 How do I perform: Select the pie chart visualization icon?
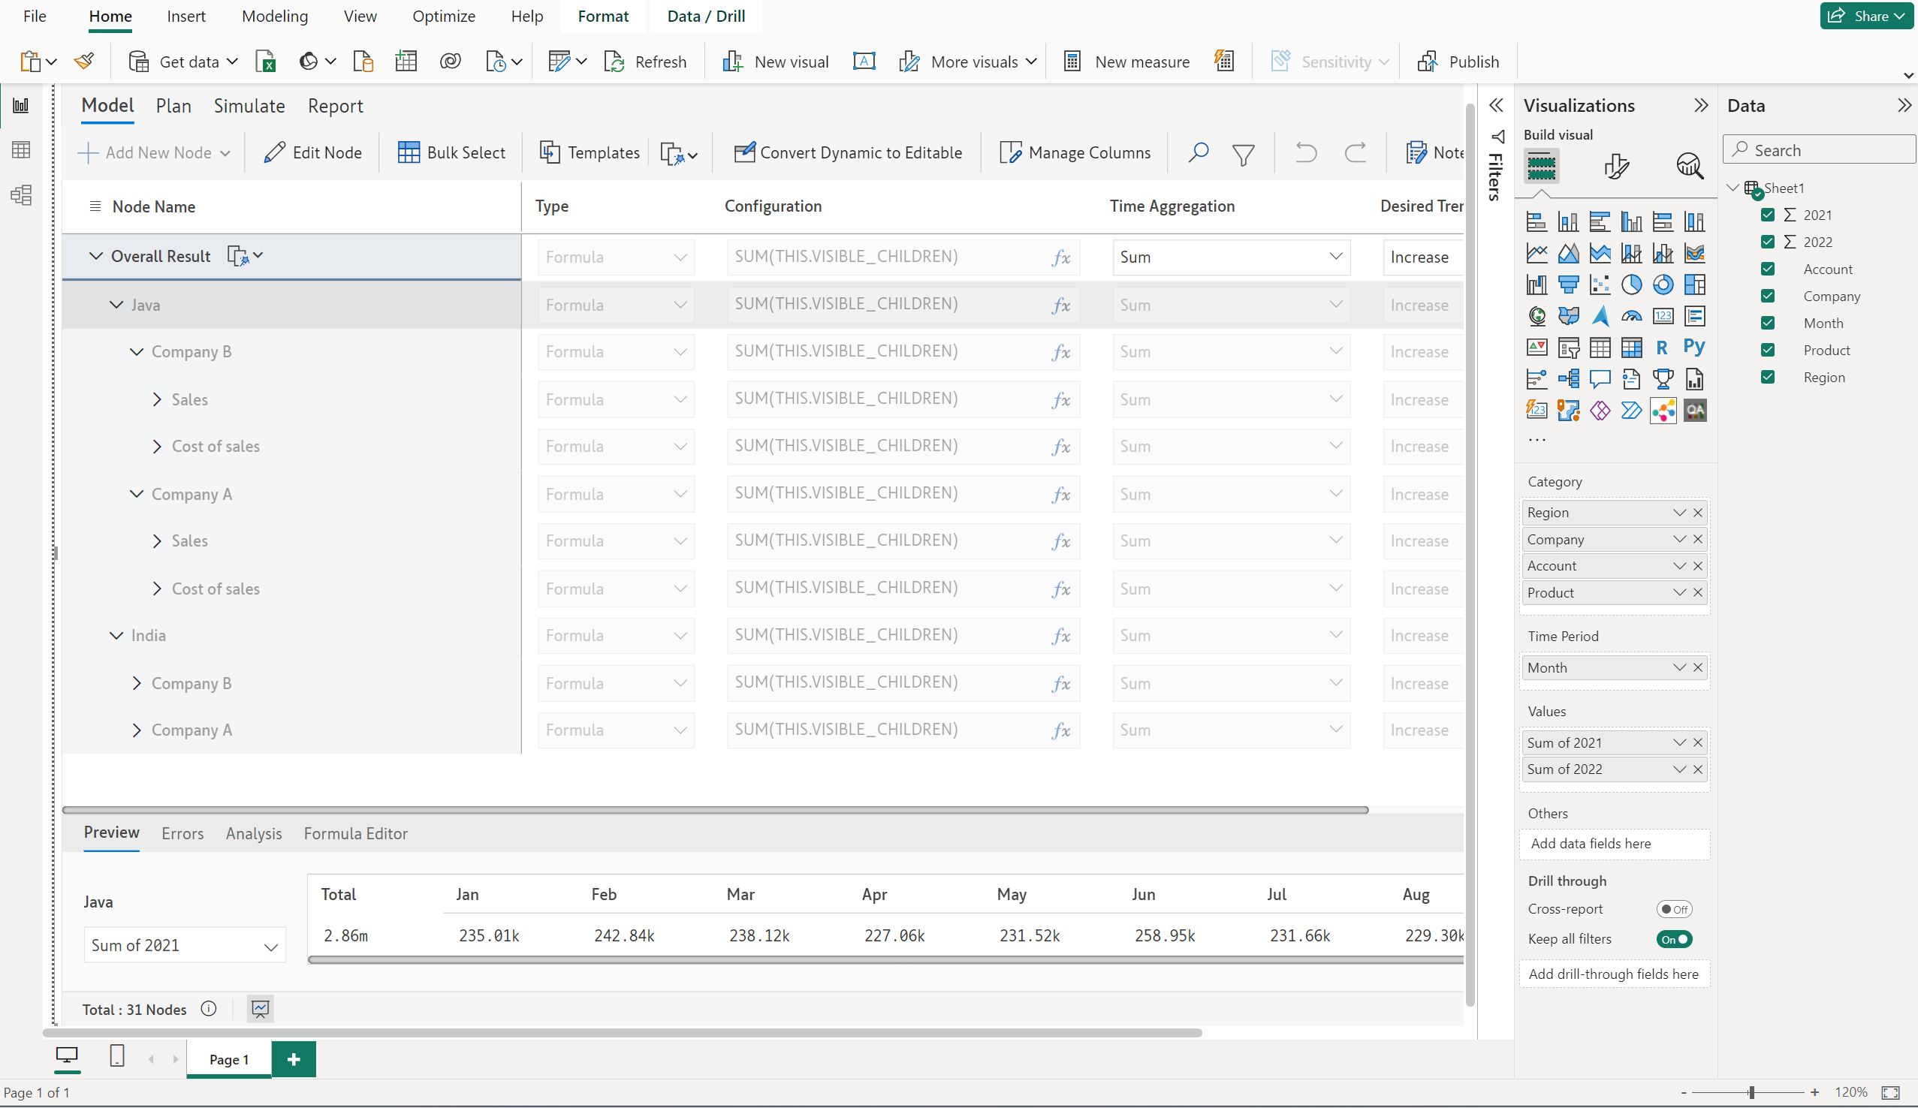click(x=1631, y=285)
